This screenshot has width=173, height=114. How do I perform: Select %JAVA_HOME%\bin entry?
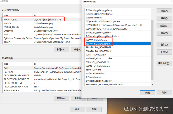coord(118,40)
